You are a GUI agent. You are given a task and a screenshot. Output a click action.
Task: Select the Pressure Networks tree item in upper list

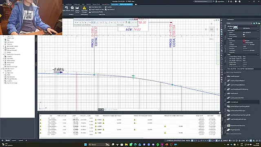tap(12, 50)
